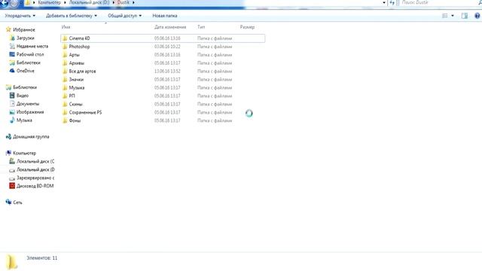This screenshot has height=271, width=482.
Task: Select Локальный диск (D:) in sidebar
Action: pyautogui.click(x=35, y=169)
